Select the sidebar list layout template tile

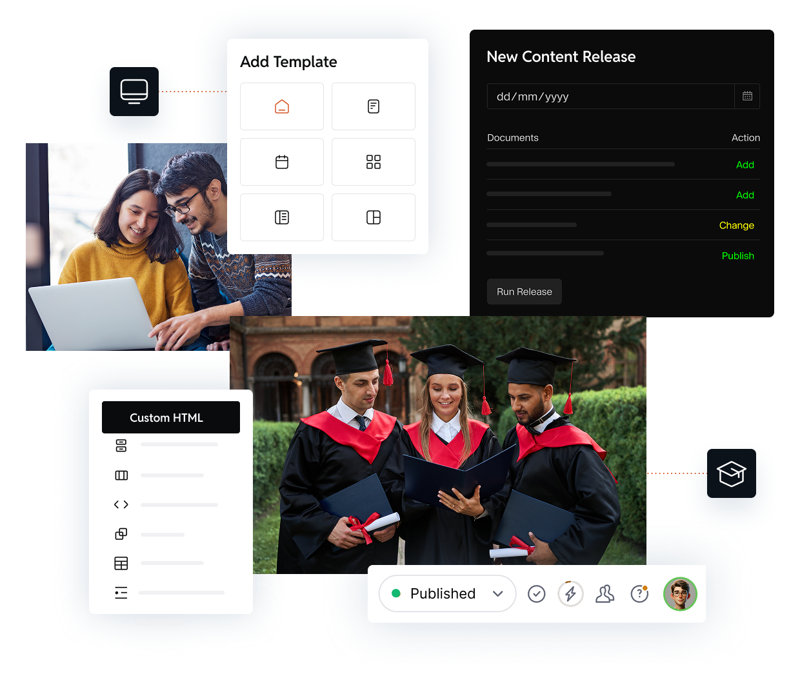pos(282,217)
